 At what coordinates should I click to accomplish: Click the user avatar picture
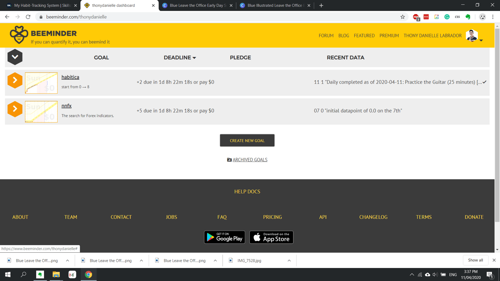(x=472, y=35)
